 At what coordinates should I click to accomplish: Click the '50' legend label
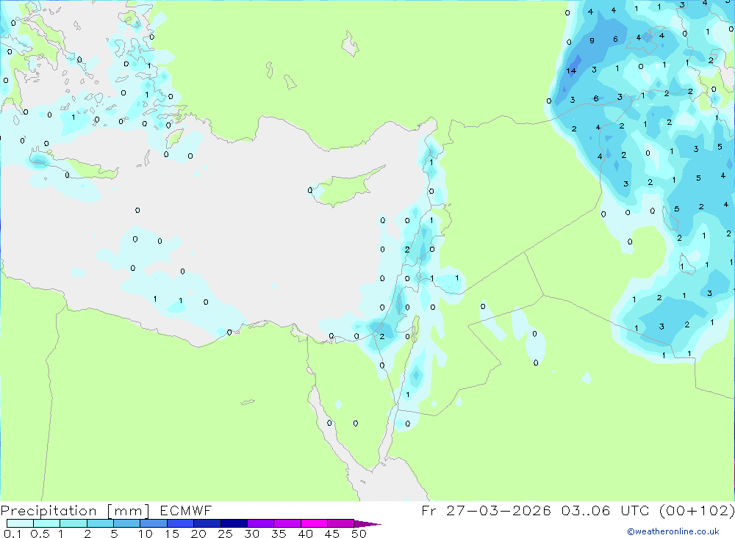[x=359, y=534]
